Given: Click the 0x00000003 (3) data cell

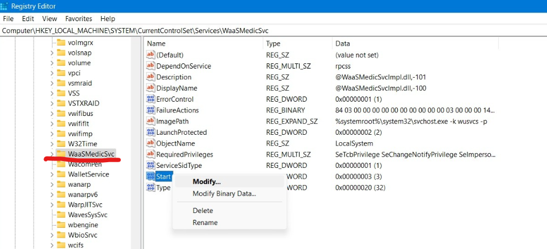Looking at the screenshot, I should click(x=359, y=176).
